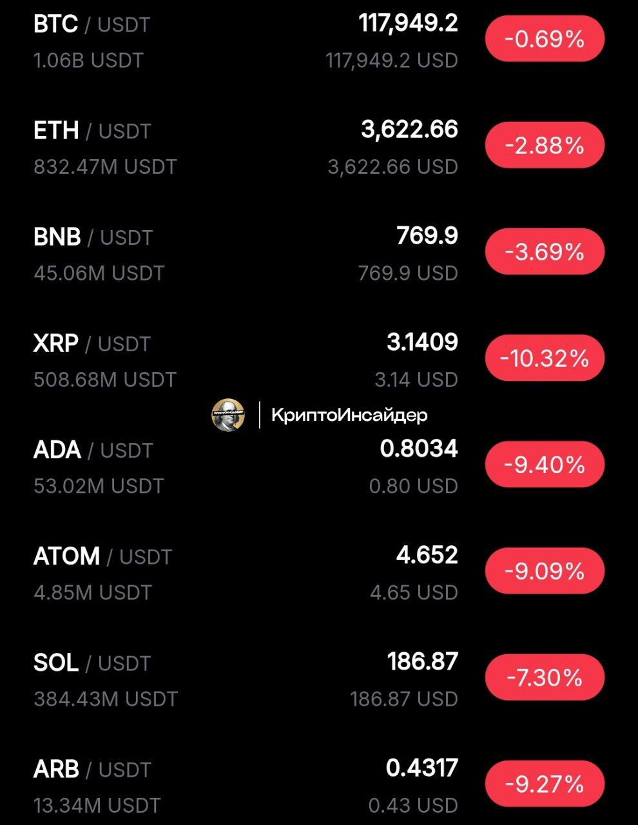
Task: Tap the -7.30% SOL change badge
Action: pos(545,677)
